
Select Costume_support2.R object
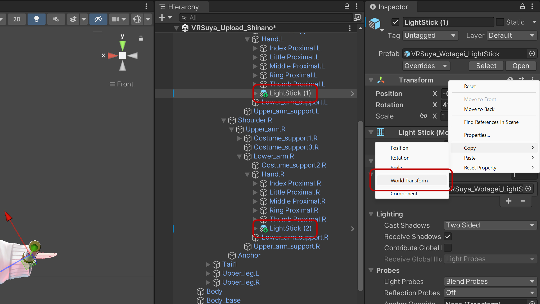tap(294, 165)
